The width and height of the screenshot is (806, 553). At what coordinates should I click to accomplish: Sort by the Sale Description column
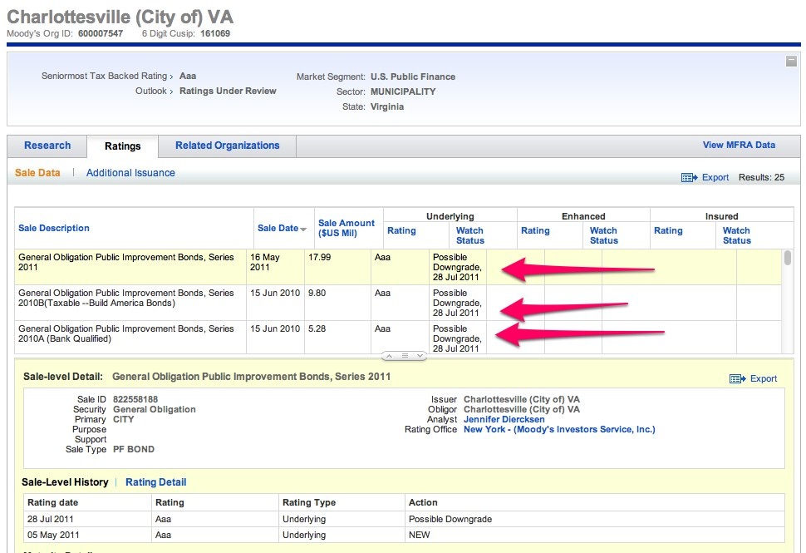click(54, 228)
